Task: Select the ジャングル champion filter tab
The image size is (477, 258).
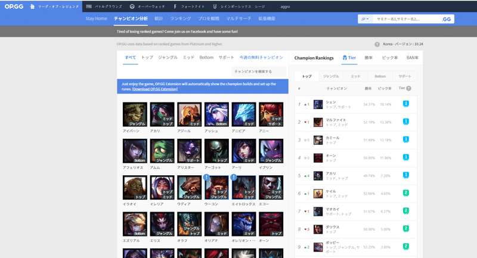Action: tap(168, 57)
